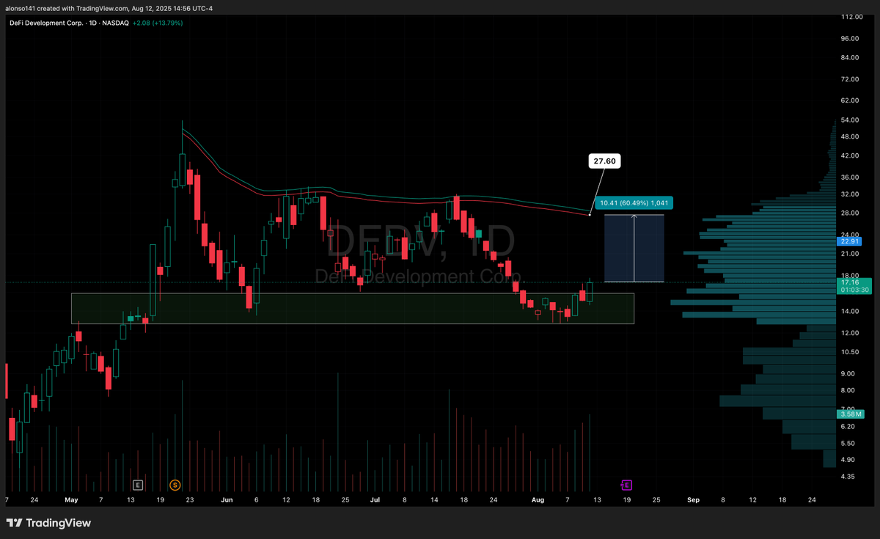
Task: Click the 4.35 price scale label
Action: coord(848,477)
